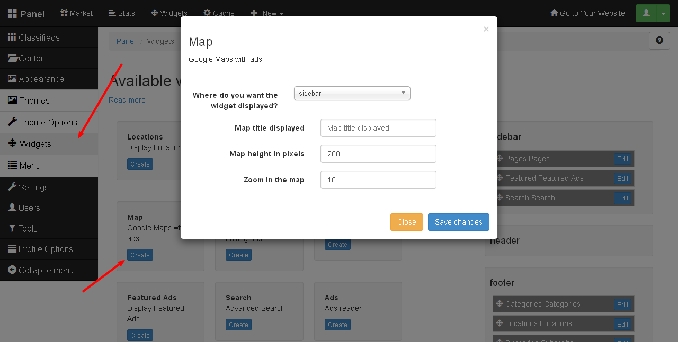
Task: Click move handle icon of Categories widget
Action: (499, 304)
